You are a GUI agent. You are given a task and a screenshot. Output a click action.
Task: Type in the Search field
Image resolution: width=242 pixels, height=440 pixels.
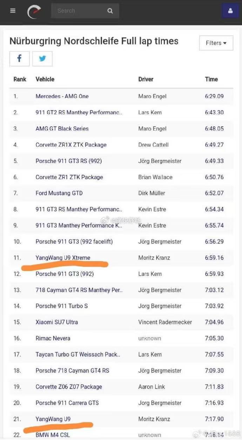[x=77, y=11]
